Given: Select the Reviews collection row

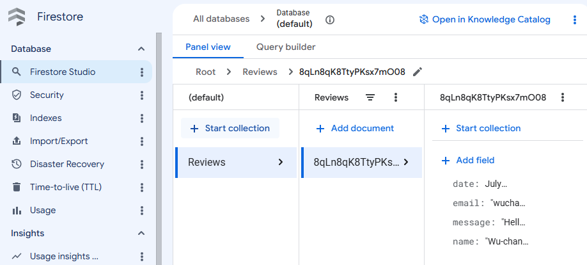Looking at the screenshot, I should point(236,163).
